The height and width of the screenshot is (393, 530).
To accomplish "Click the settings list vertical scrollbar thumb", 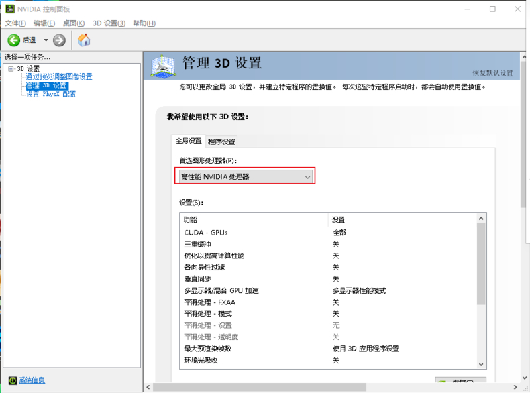I will coord(481,264).
